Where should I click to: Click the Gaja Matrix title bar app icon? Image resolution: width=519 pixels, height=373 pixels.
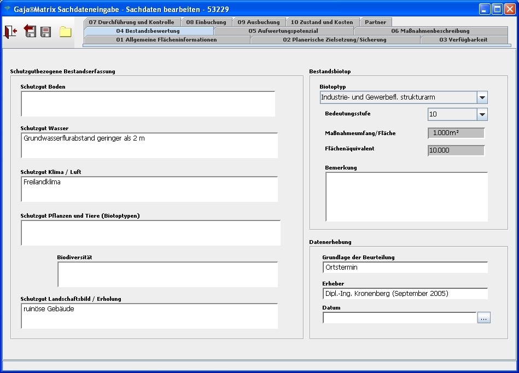7,9
